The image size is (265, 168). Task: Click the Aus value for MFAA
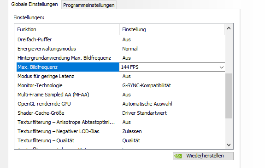click(x=126, y=95)
